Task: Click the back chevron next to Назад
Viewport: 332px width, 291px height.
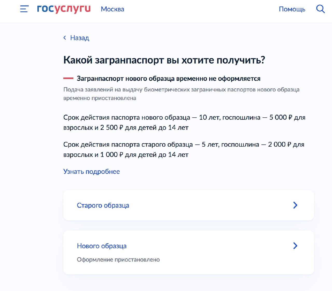Action: (65, 38)
